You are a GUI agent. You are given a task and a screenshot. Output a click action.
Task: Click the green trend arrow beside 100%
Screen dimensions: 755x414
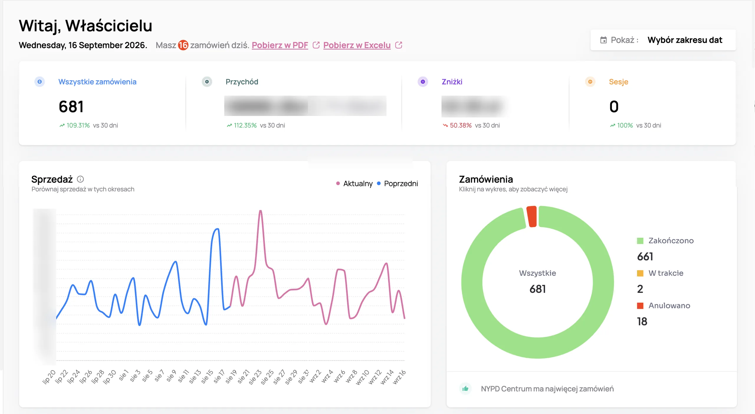613,125
